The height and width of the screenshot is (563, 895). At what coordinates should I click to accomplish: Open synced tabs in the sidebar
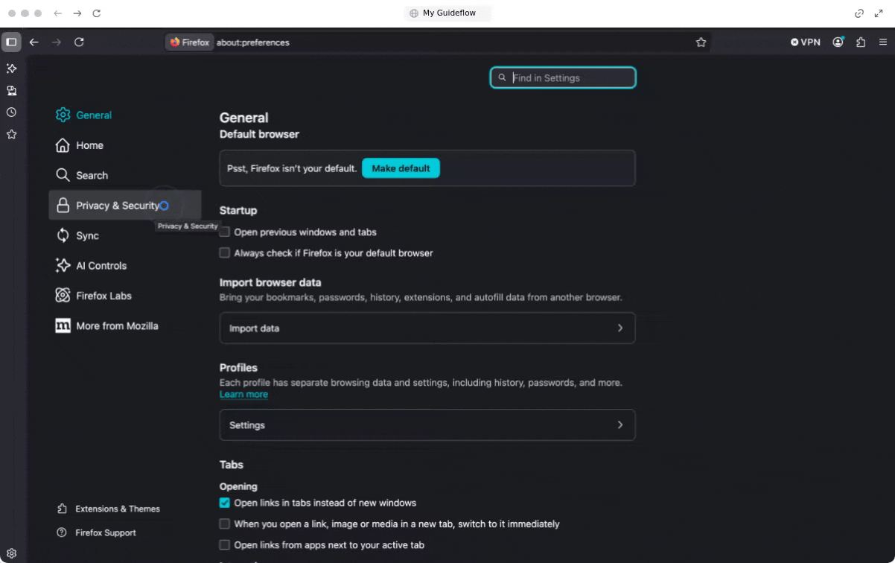coord(11,91)
